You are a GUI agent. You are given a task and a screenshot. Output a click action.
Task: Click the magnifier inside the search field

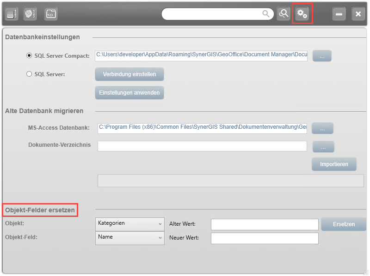point(266,14)
